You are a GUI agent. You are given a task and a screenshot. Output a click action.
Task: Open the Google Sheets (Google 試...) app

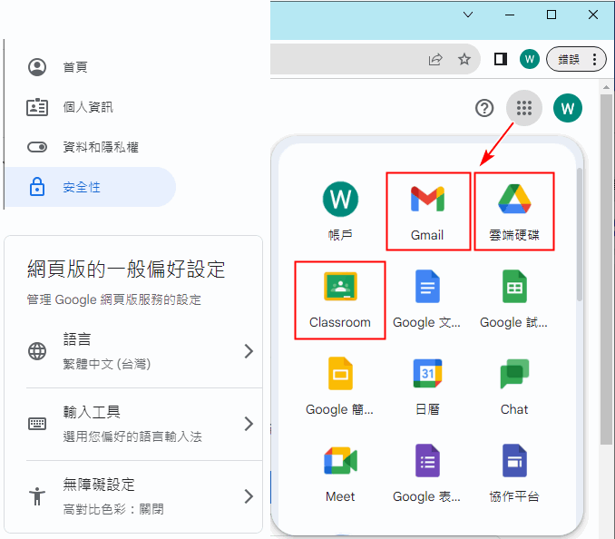(x=514, y=299)
